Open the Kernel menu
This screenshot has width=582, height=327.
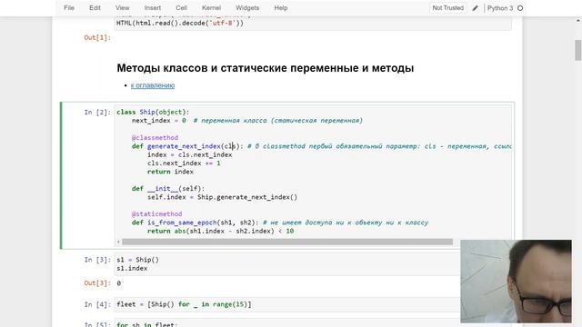[x=211, y=8]
